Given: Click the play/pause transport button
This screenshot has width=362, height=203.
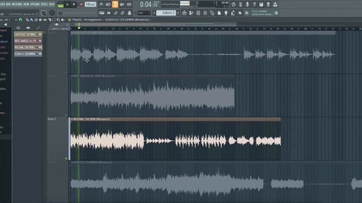Looking at the screenshot, I should pyautogui.click(x=67, y=5).
